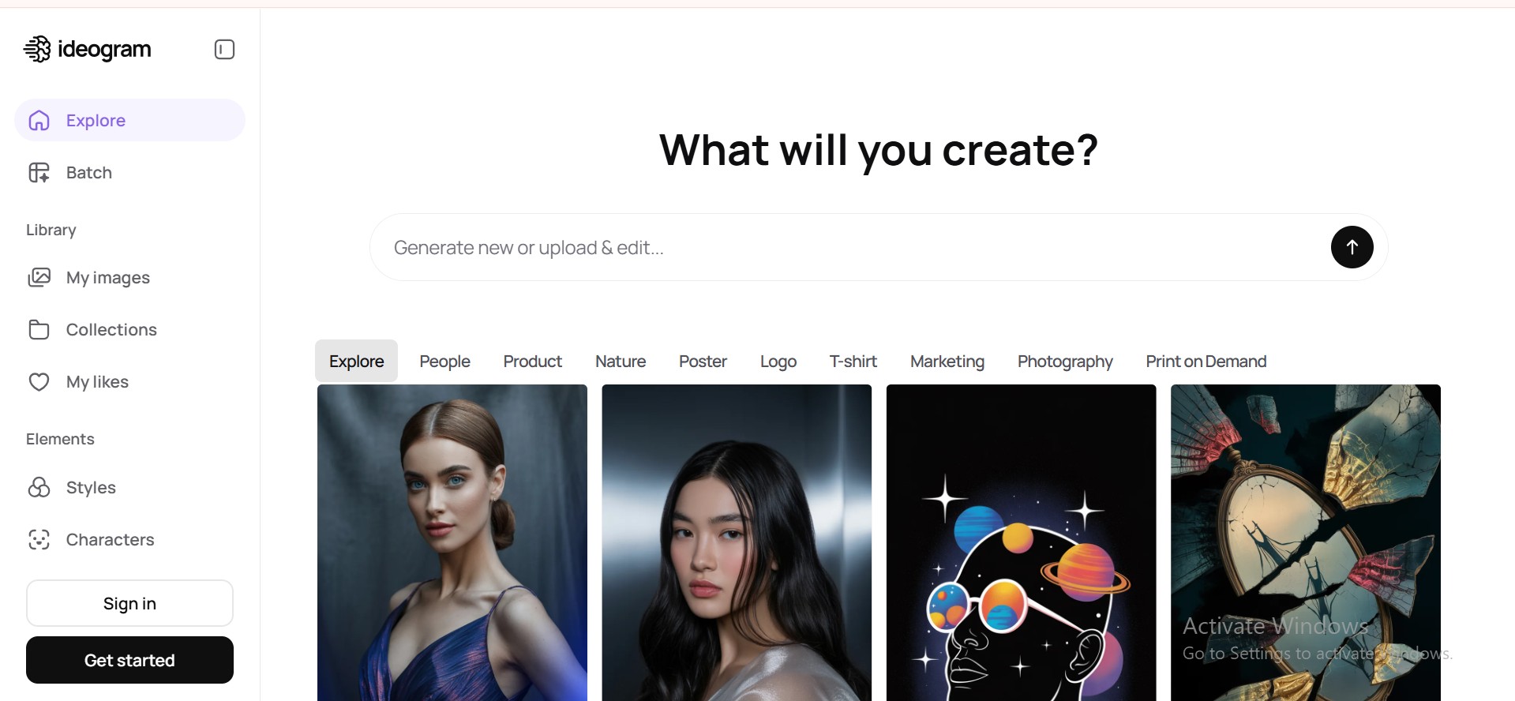Click the My images gallery icon
The width and height of the screenshot is (1515, 701).
point(39,277)
